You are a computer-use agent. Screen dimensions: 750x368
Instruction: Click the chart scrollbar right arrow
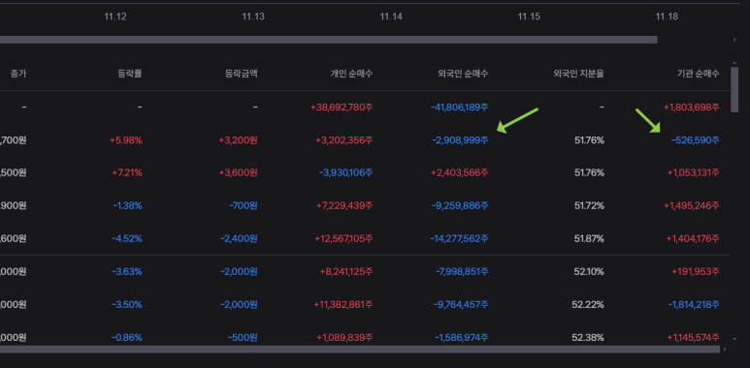(734, 40)
